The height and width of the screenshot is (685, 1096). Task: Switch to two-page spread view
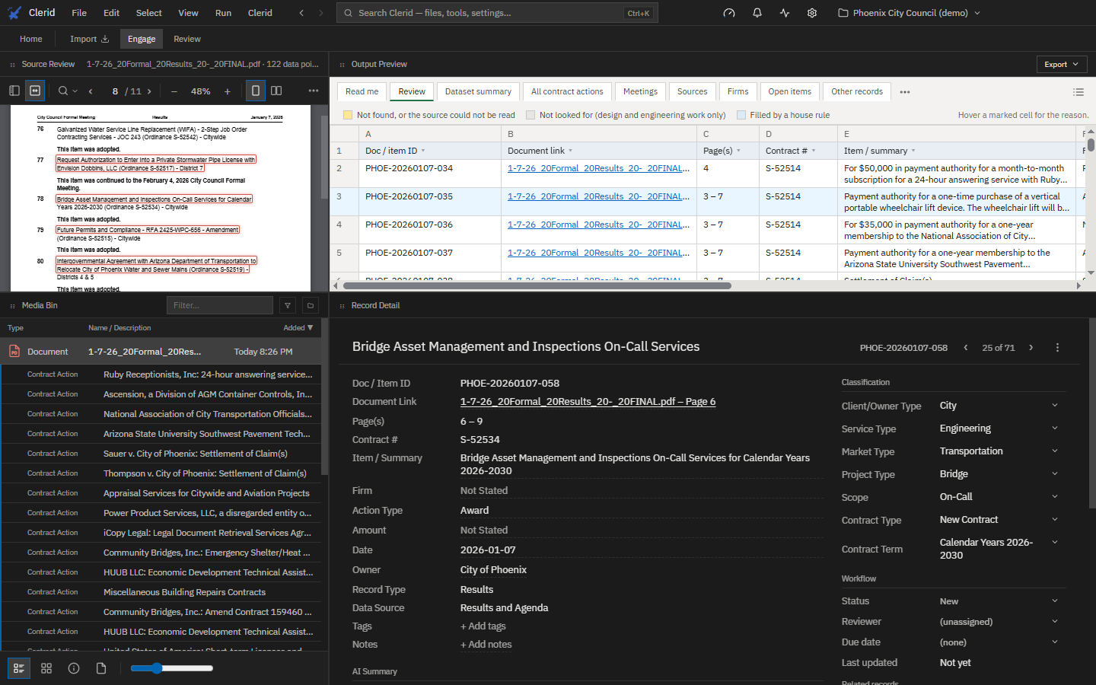pyautogui.click(x=276, y=91)
